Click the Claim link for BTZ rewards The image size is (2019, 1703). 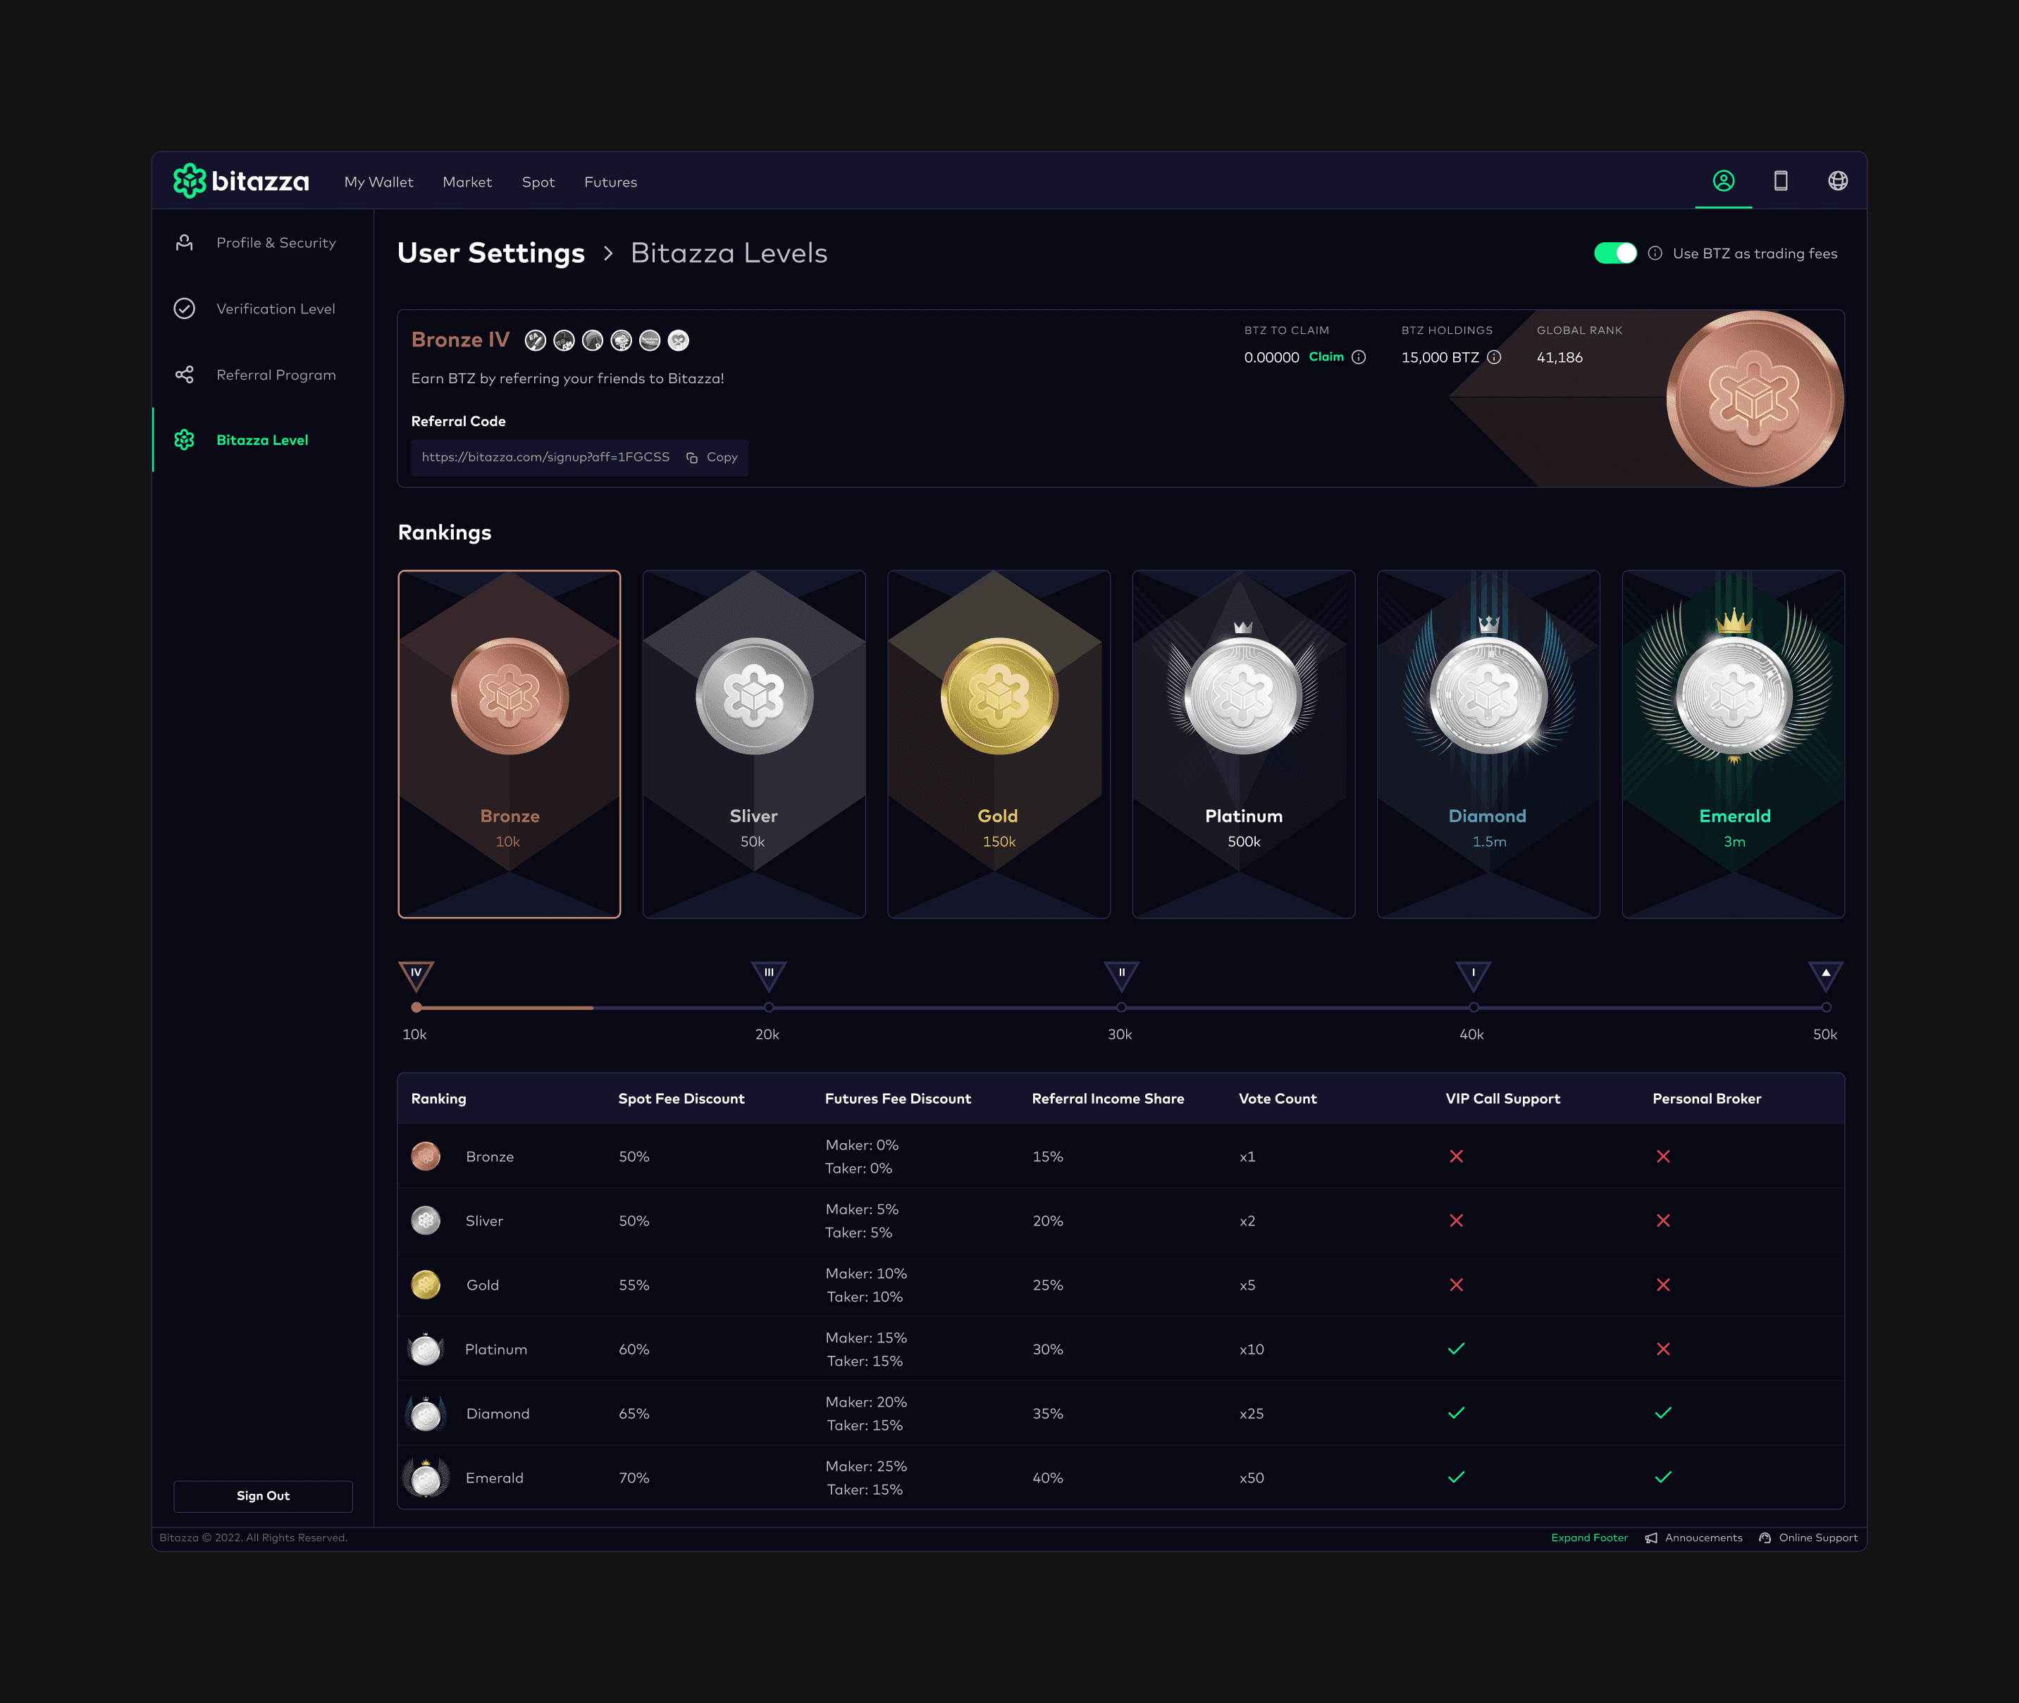[1326, 357]
